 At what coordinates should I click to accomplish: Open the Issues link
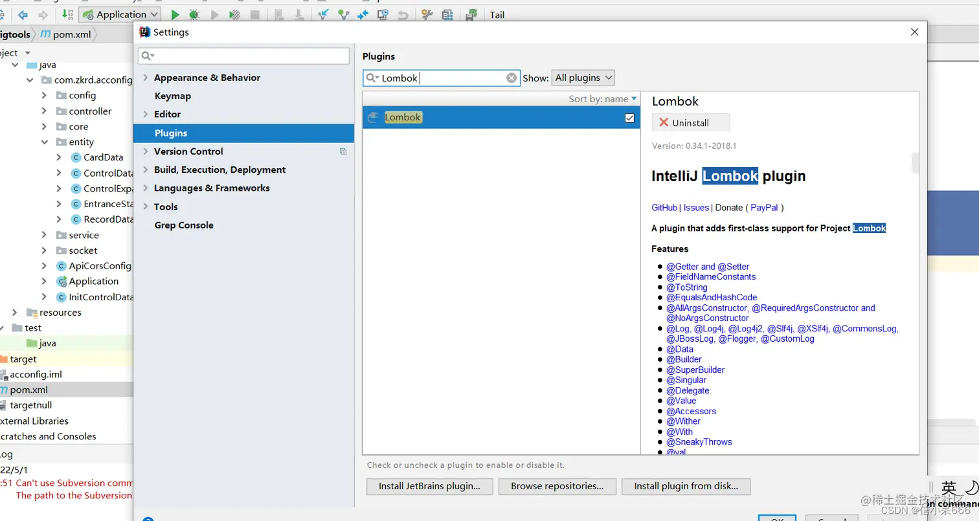(696, 208)
